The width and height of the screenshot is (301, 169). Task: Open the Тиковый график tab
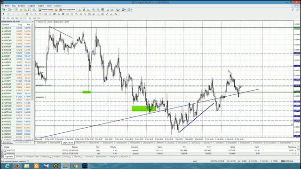pos(22,142)
